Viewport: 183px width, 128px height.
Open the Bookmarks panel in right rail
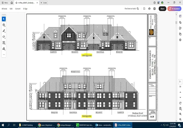180,28
